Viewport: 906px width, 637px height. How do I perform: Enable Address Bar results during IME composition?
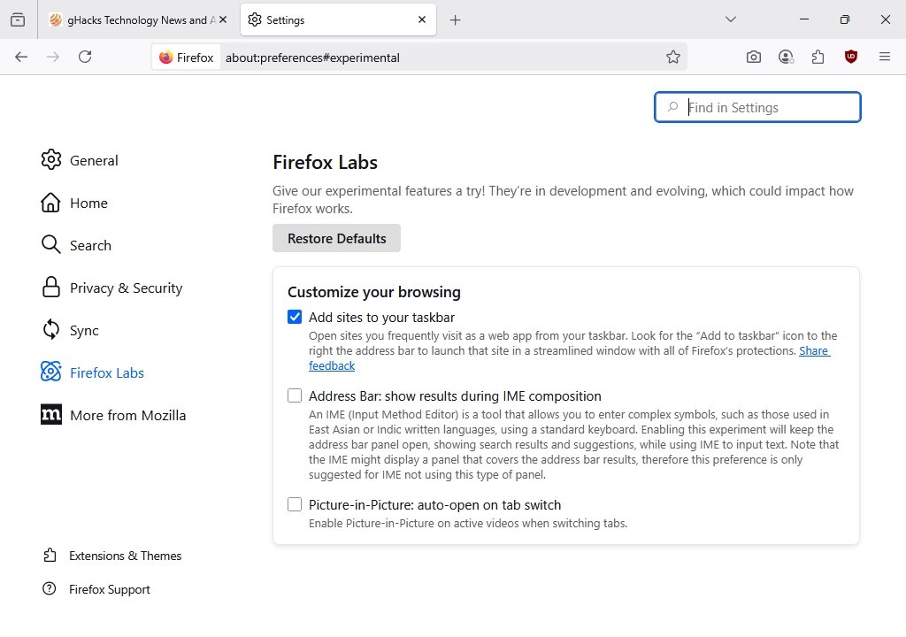(x=295, y=395)
